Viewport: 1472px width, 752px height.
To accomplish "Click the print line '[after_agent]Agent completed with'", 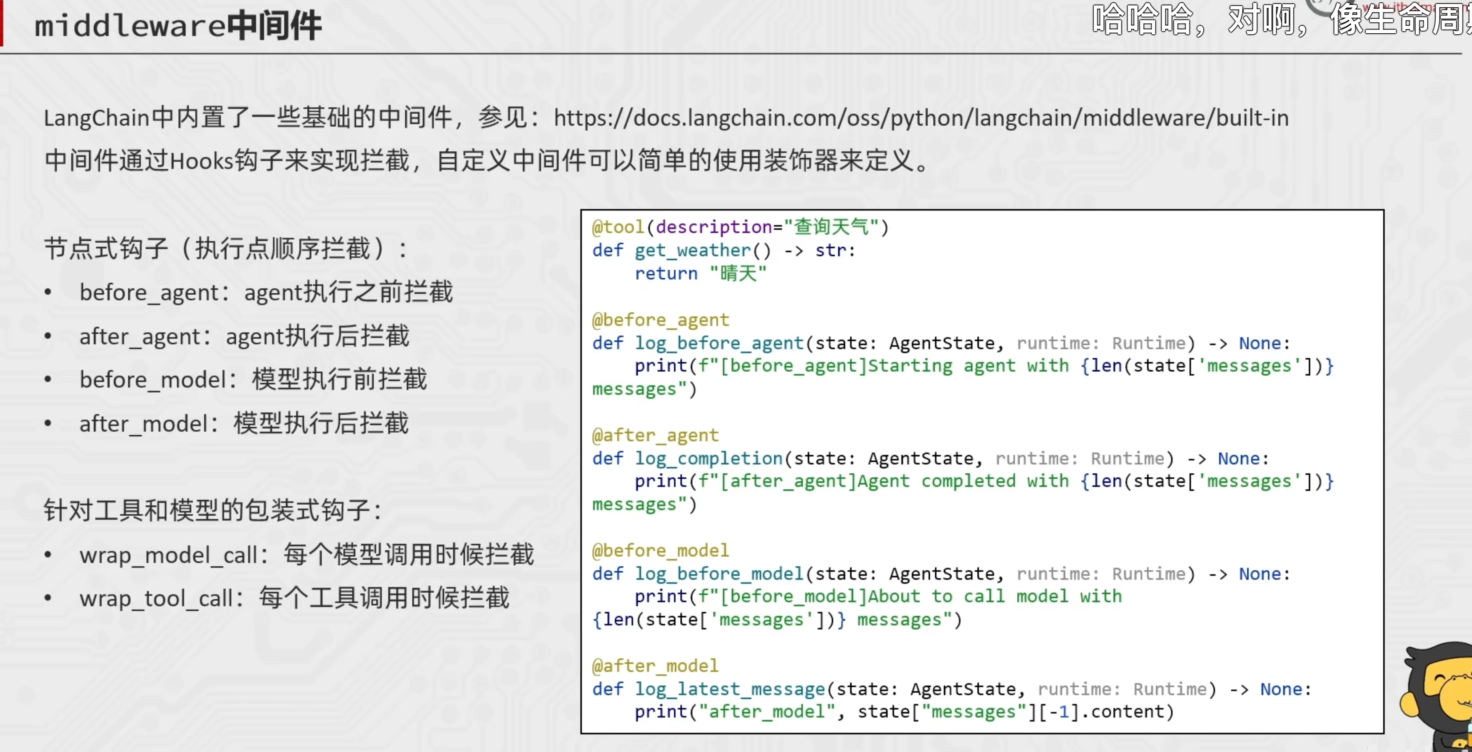I will pos(963,493).
